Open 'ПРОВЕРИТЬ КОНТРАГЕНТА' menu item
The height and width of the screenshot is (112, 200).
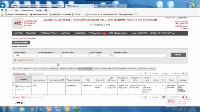point(162,33)
